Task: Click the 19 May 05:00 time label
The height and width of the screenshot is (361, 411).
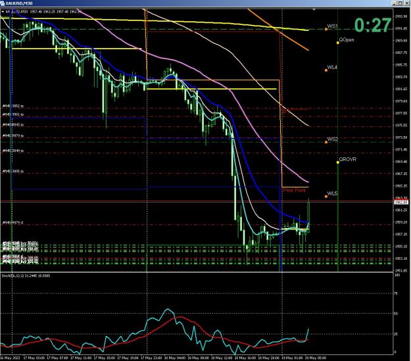Action: tap(316, 358)
